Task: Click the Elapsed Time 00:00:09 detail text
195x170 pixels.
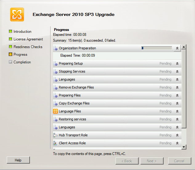Action: pos(78,55)
